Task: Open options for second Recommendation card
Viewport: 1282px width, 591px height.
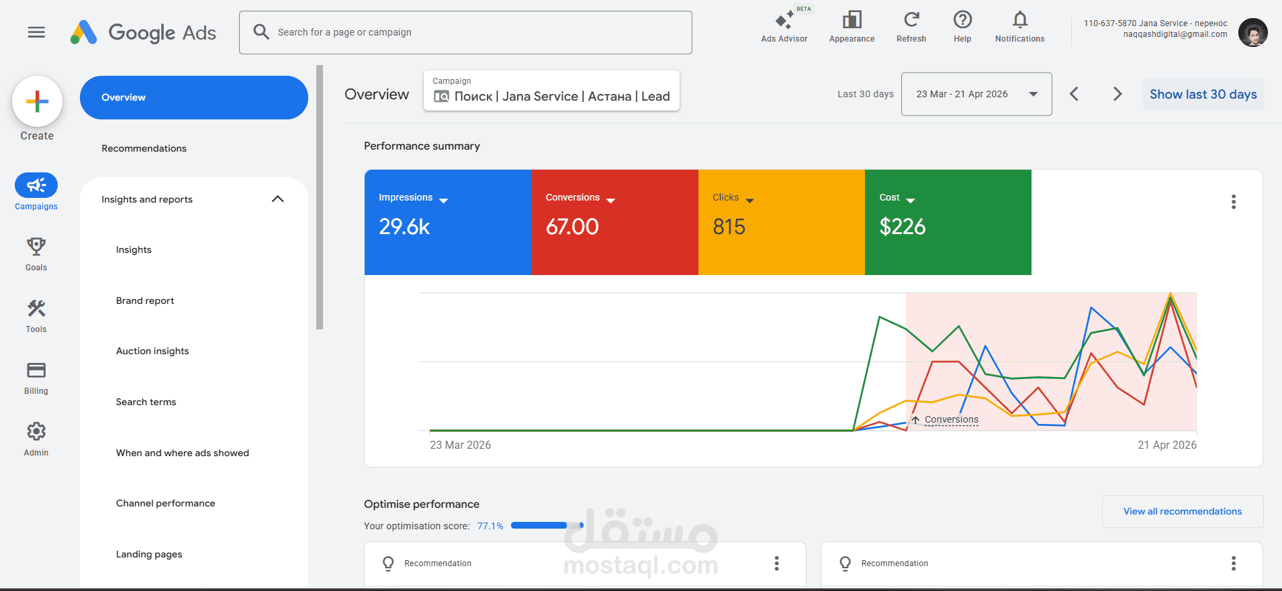Action: [1233, 563]
